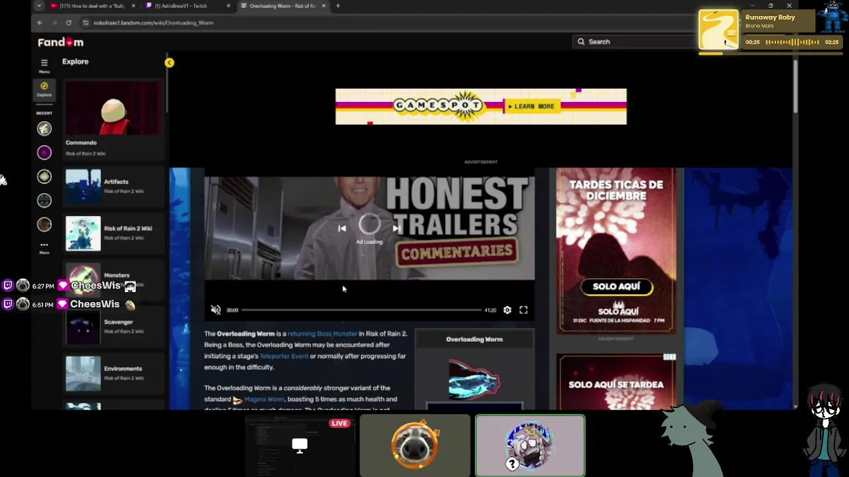Open a new browser tab with plus

(x=338, y=6)
